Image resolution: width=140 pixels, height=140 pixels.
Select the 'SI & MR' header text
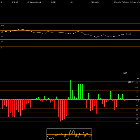click(15, 2)
